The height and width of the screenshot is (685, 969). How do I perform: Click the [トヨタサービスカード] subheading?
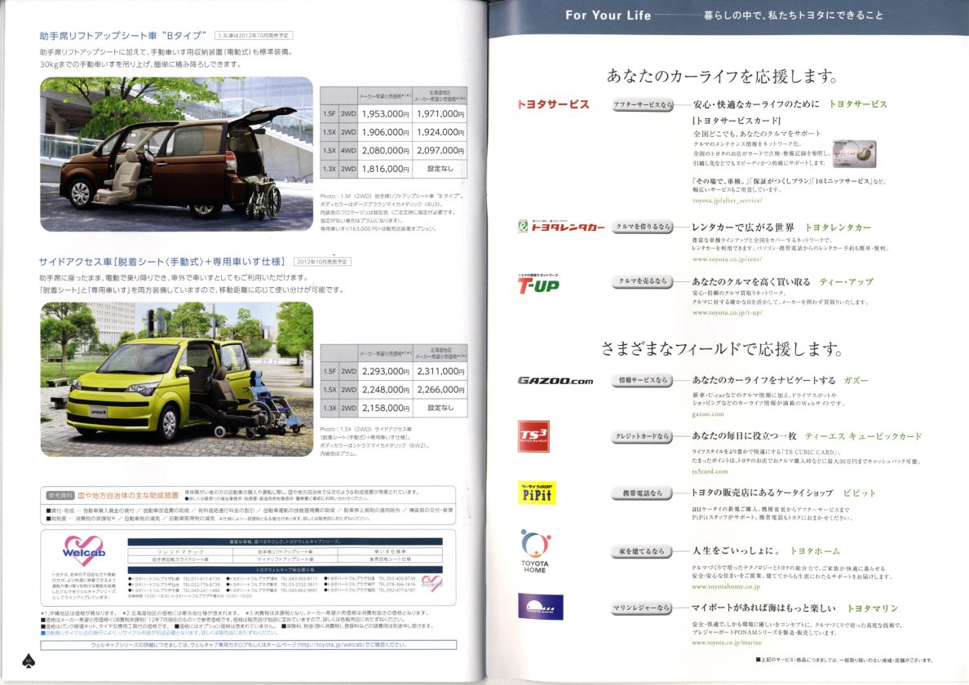(736, 121)
